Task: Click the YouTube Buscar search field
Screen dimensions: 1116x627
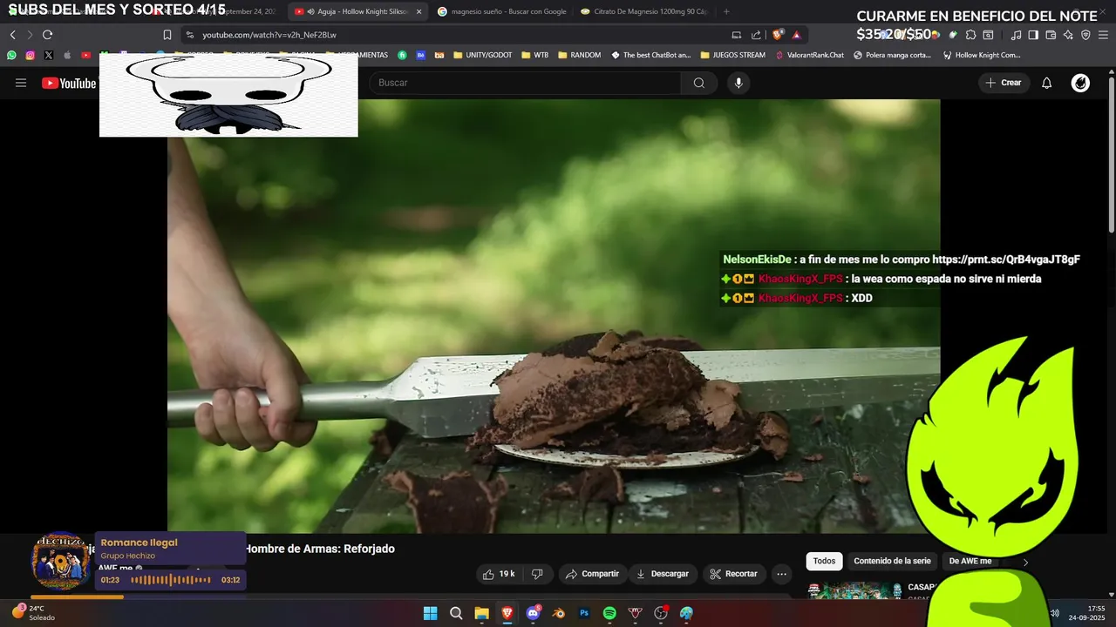Action: [x=525, y=83]
